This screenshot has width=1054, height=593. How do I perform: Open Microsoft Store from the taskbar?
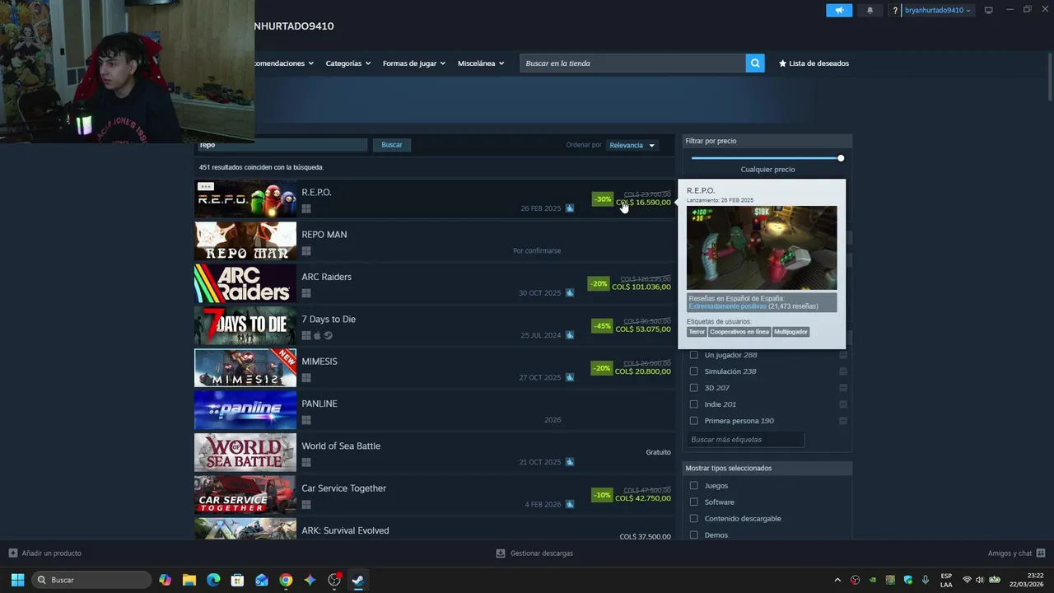point(237,580)
